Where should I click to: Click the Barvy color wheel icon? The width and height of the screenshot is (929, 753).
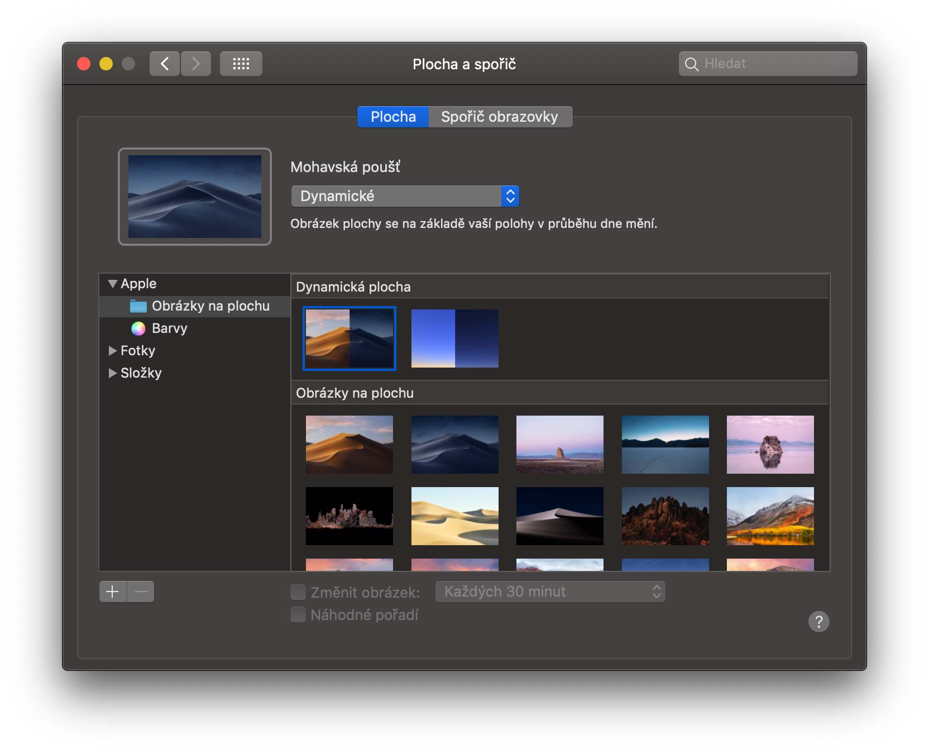138,328
